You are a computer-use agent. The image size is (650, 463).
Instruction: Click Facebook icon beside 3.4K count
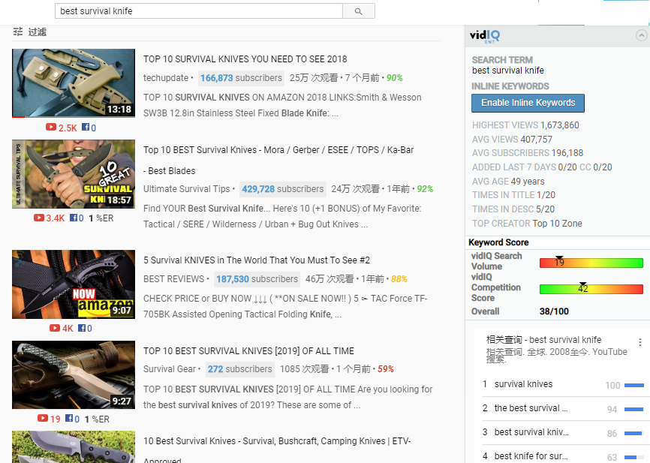coord(74,218)
